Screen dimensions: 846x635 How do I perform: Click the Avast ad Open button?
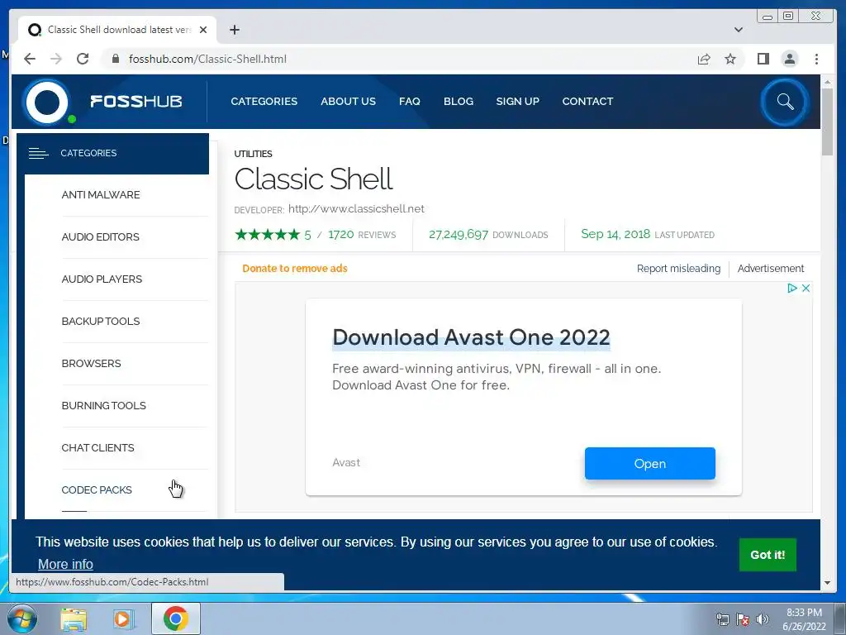(649, 463)
